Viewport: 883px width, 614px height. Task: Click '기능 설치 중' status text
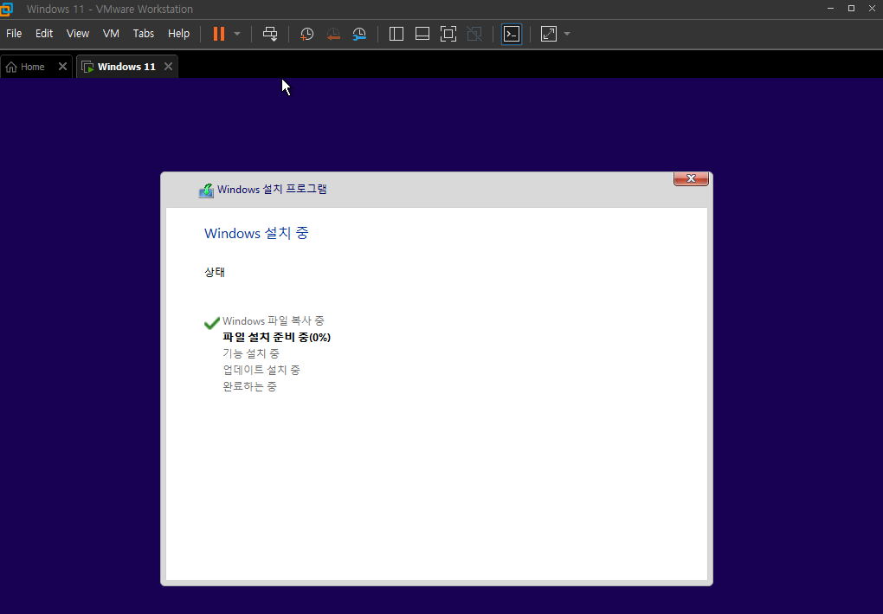pos(250,353)
